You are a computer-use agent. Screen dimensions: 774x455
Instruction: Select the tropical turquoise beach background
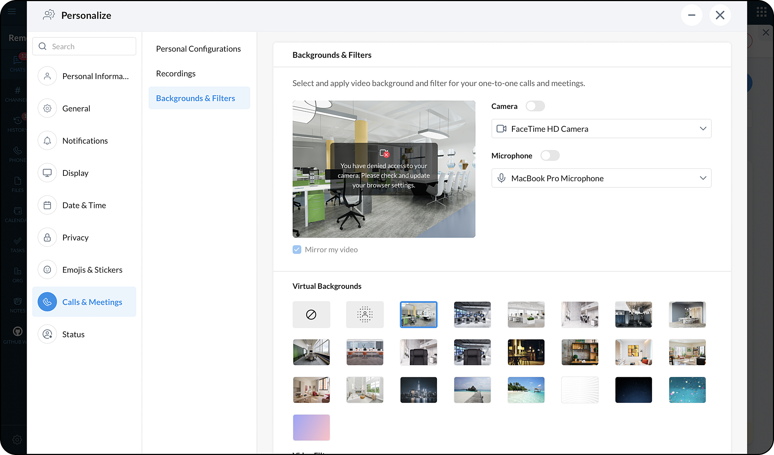click(526, 390)
